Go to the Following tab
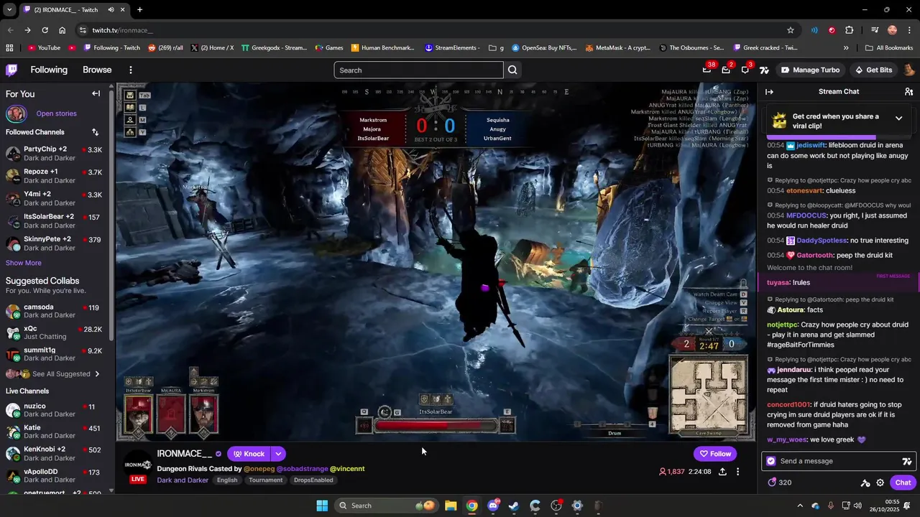This screenshot has height=517, width=920. [49, 70]
